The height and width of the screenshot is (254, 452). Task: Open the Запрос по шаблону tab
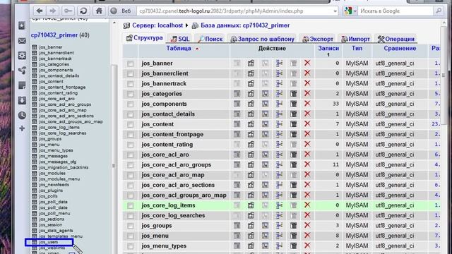point(263,39)
